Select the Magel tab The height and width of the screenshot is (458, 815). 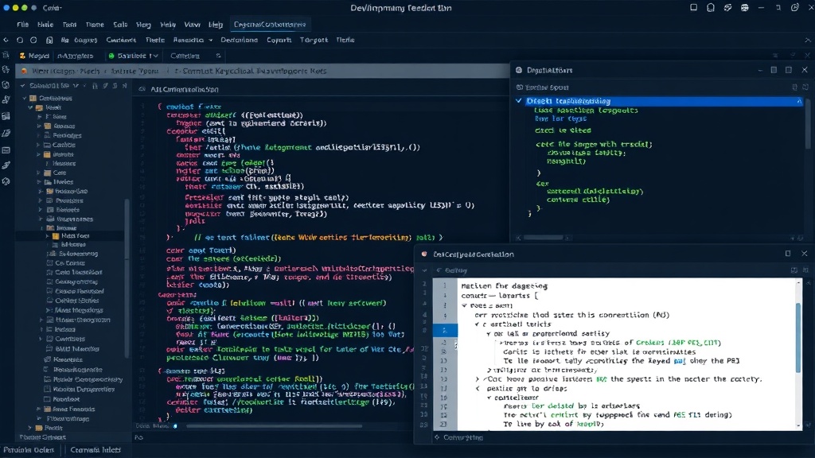34,56
